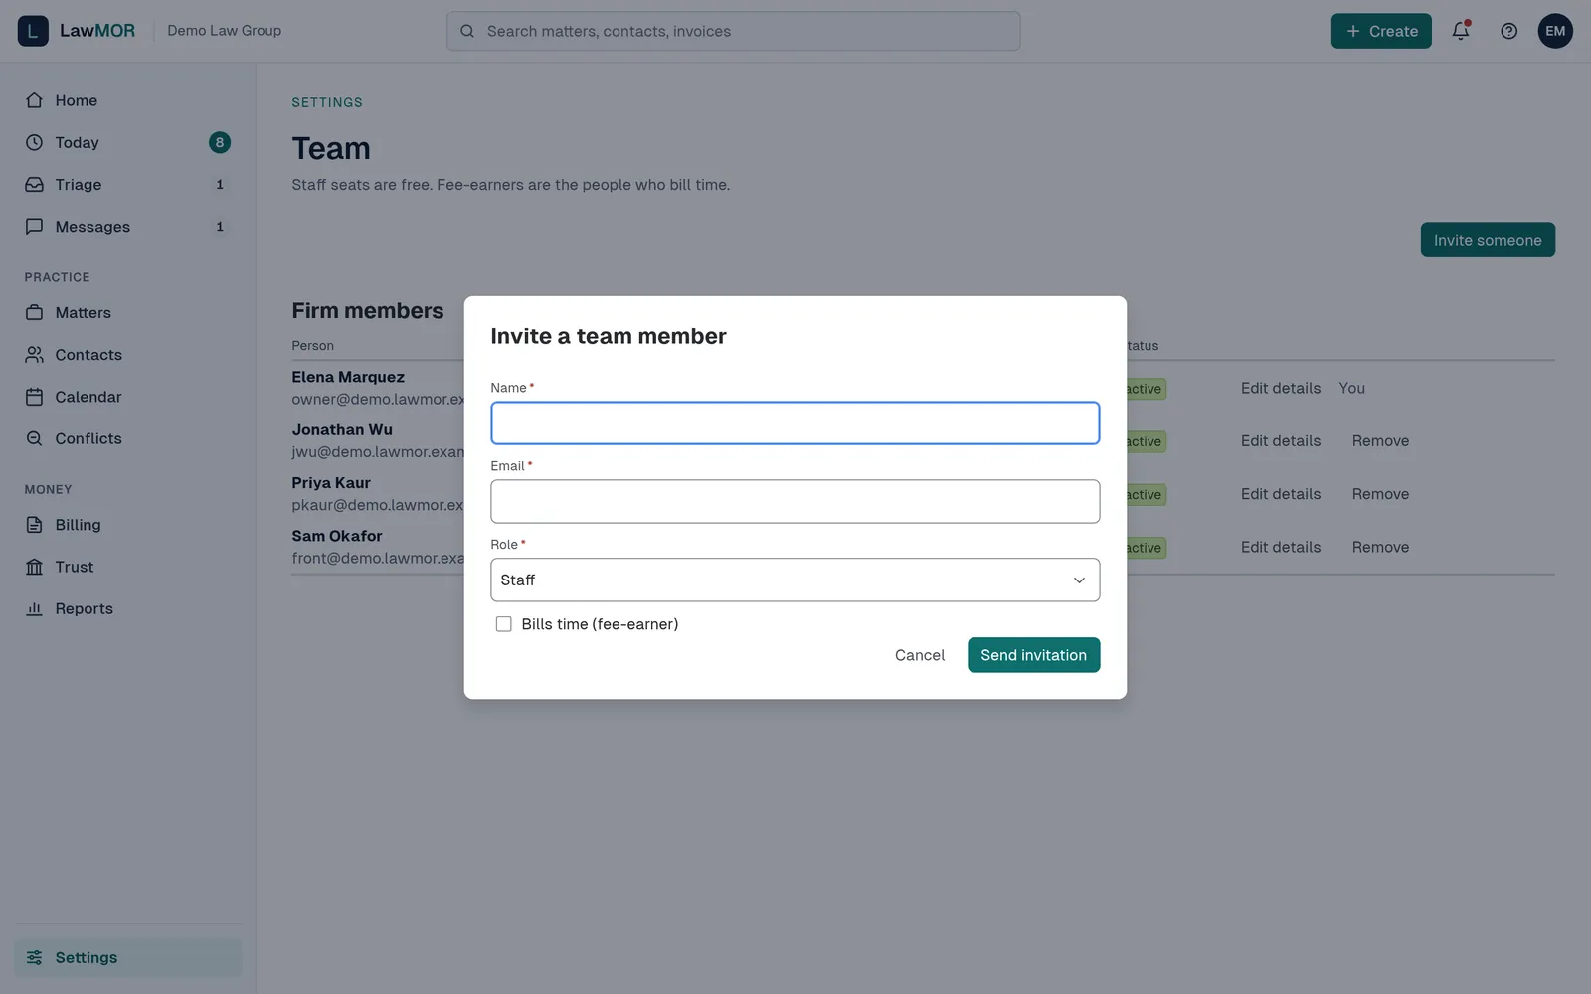Click the Contacts people icon

[34, 355]
